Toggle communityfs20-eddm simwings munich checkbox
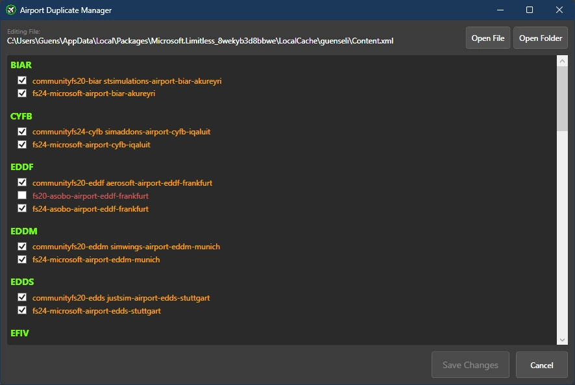This screenshot has height=385, width=575. coord(22,246)
